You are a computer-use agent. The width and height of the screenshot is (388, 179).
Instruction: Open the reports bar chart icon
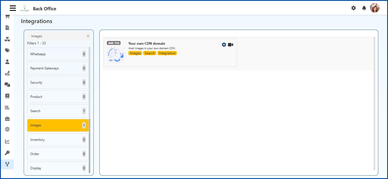pyautogui.click(x=7, y=107)
